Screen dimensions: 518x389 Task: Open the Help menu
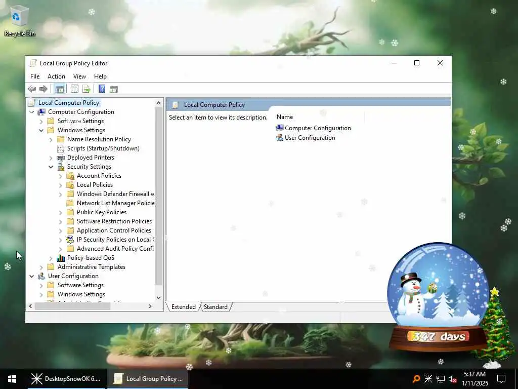(x=100, y=76)
